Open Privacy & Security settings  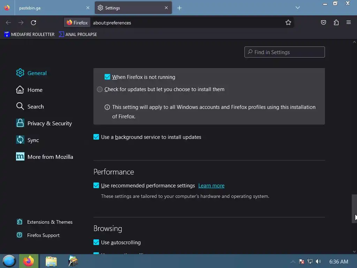(44, 123)
